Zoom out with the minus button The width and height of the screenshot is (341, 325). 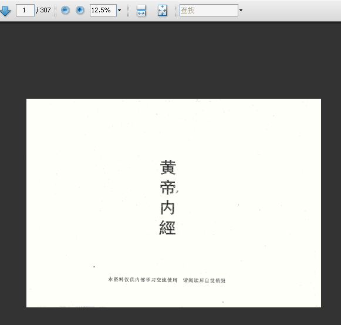[x=65, y=10]
